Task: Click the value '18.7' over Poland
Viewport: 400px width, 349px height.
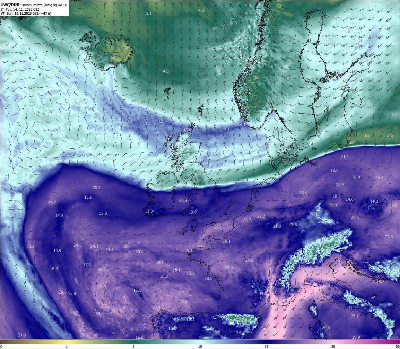Action: tap(334, 170)
